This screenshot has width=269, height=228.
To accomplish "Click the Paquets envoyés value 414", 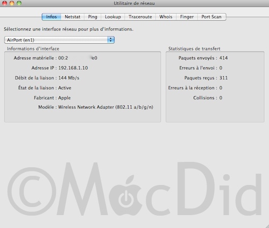I will coord(223,58).
